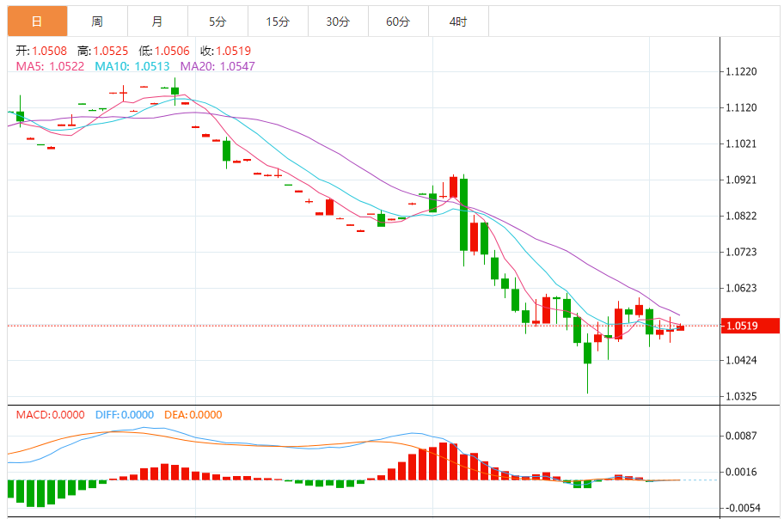Click the 1.0325 price axis label
Screen dimensions: 784x519
(742, 396)
